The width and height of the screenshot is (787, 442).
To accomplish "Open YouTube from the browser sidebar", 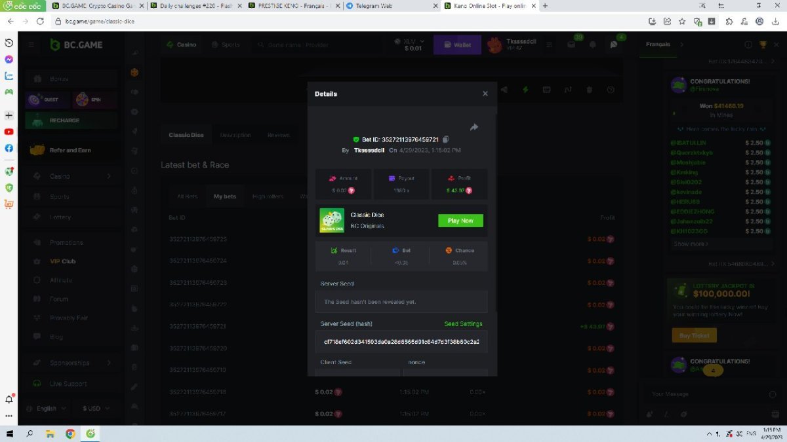I will 9,132.
